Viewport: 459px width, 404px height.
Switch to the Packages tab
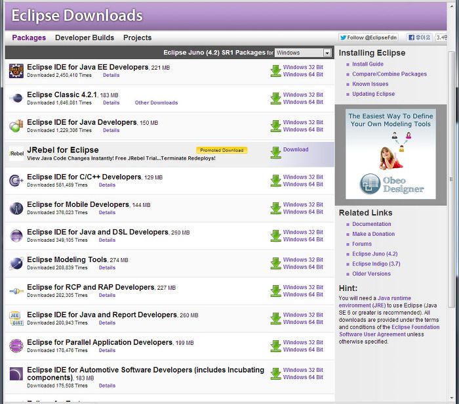click(29, 38)
